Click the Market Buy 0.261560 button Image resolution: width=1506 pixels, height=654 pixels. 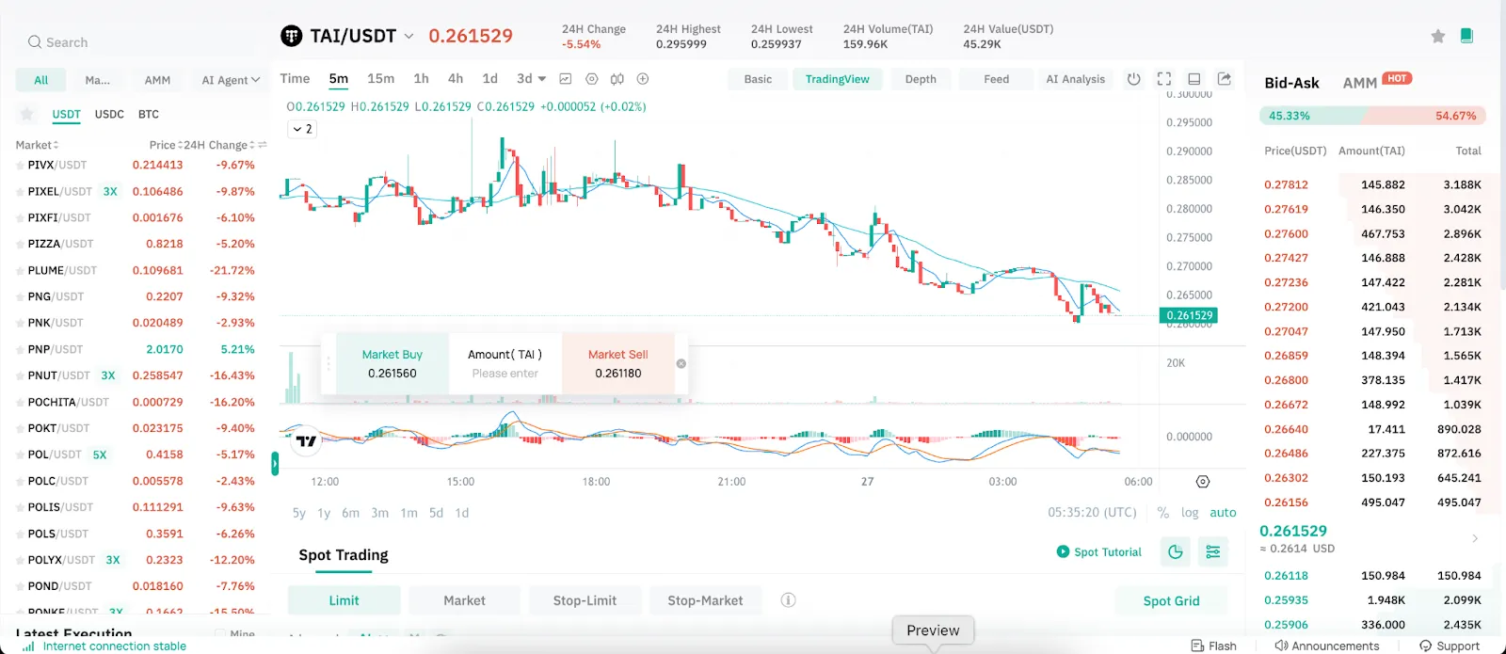[x=393, y=363]
